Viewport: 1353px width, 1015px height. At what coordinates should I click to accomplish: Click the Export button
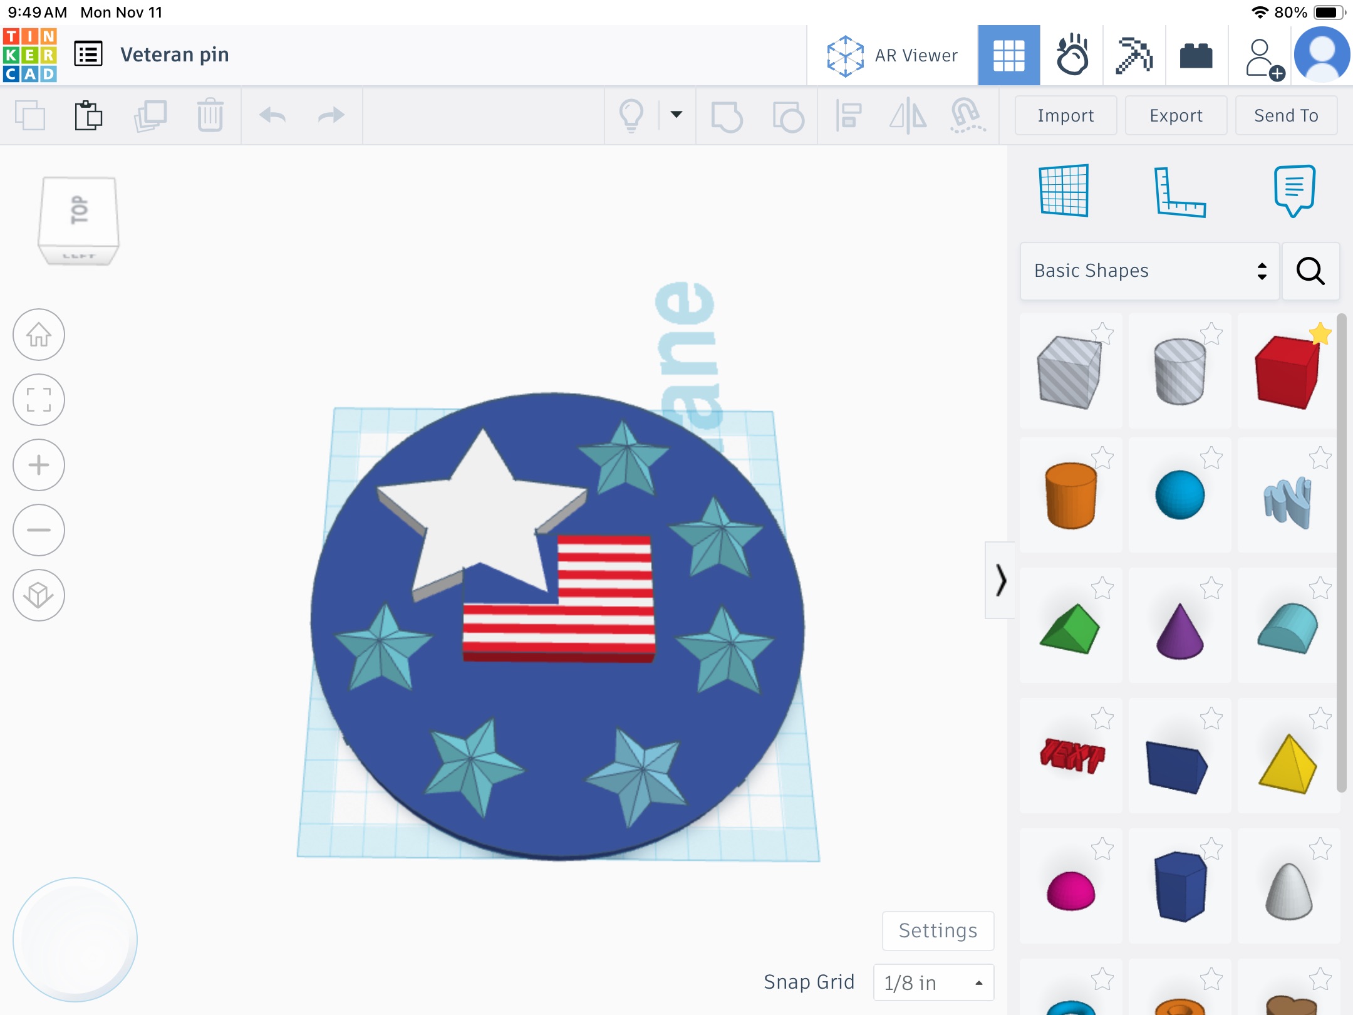click(1176, 115)
